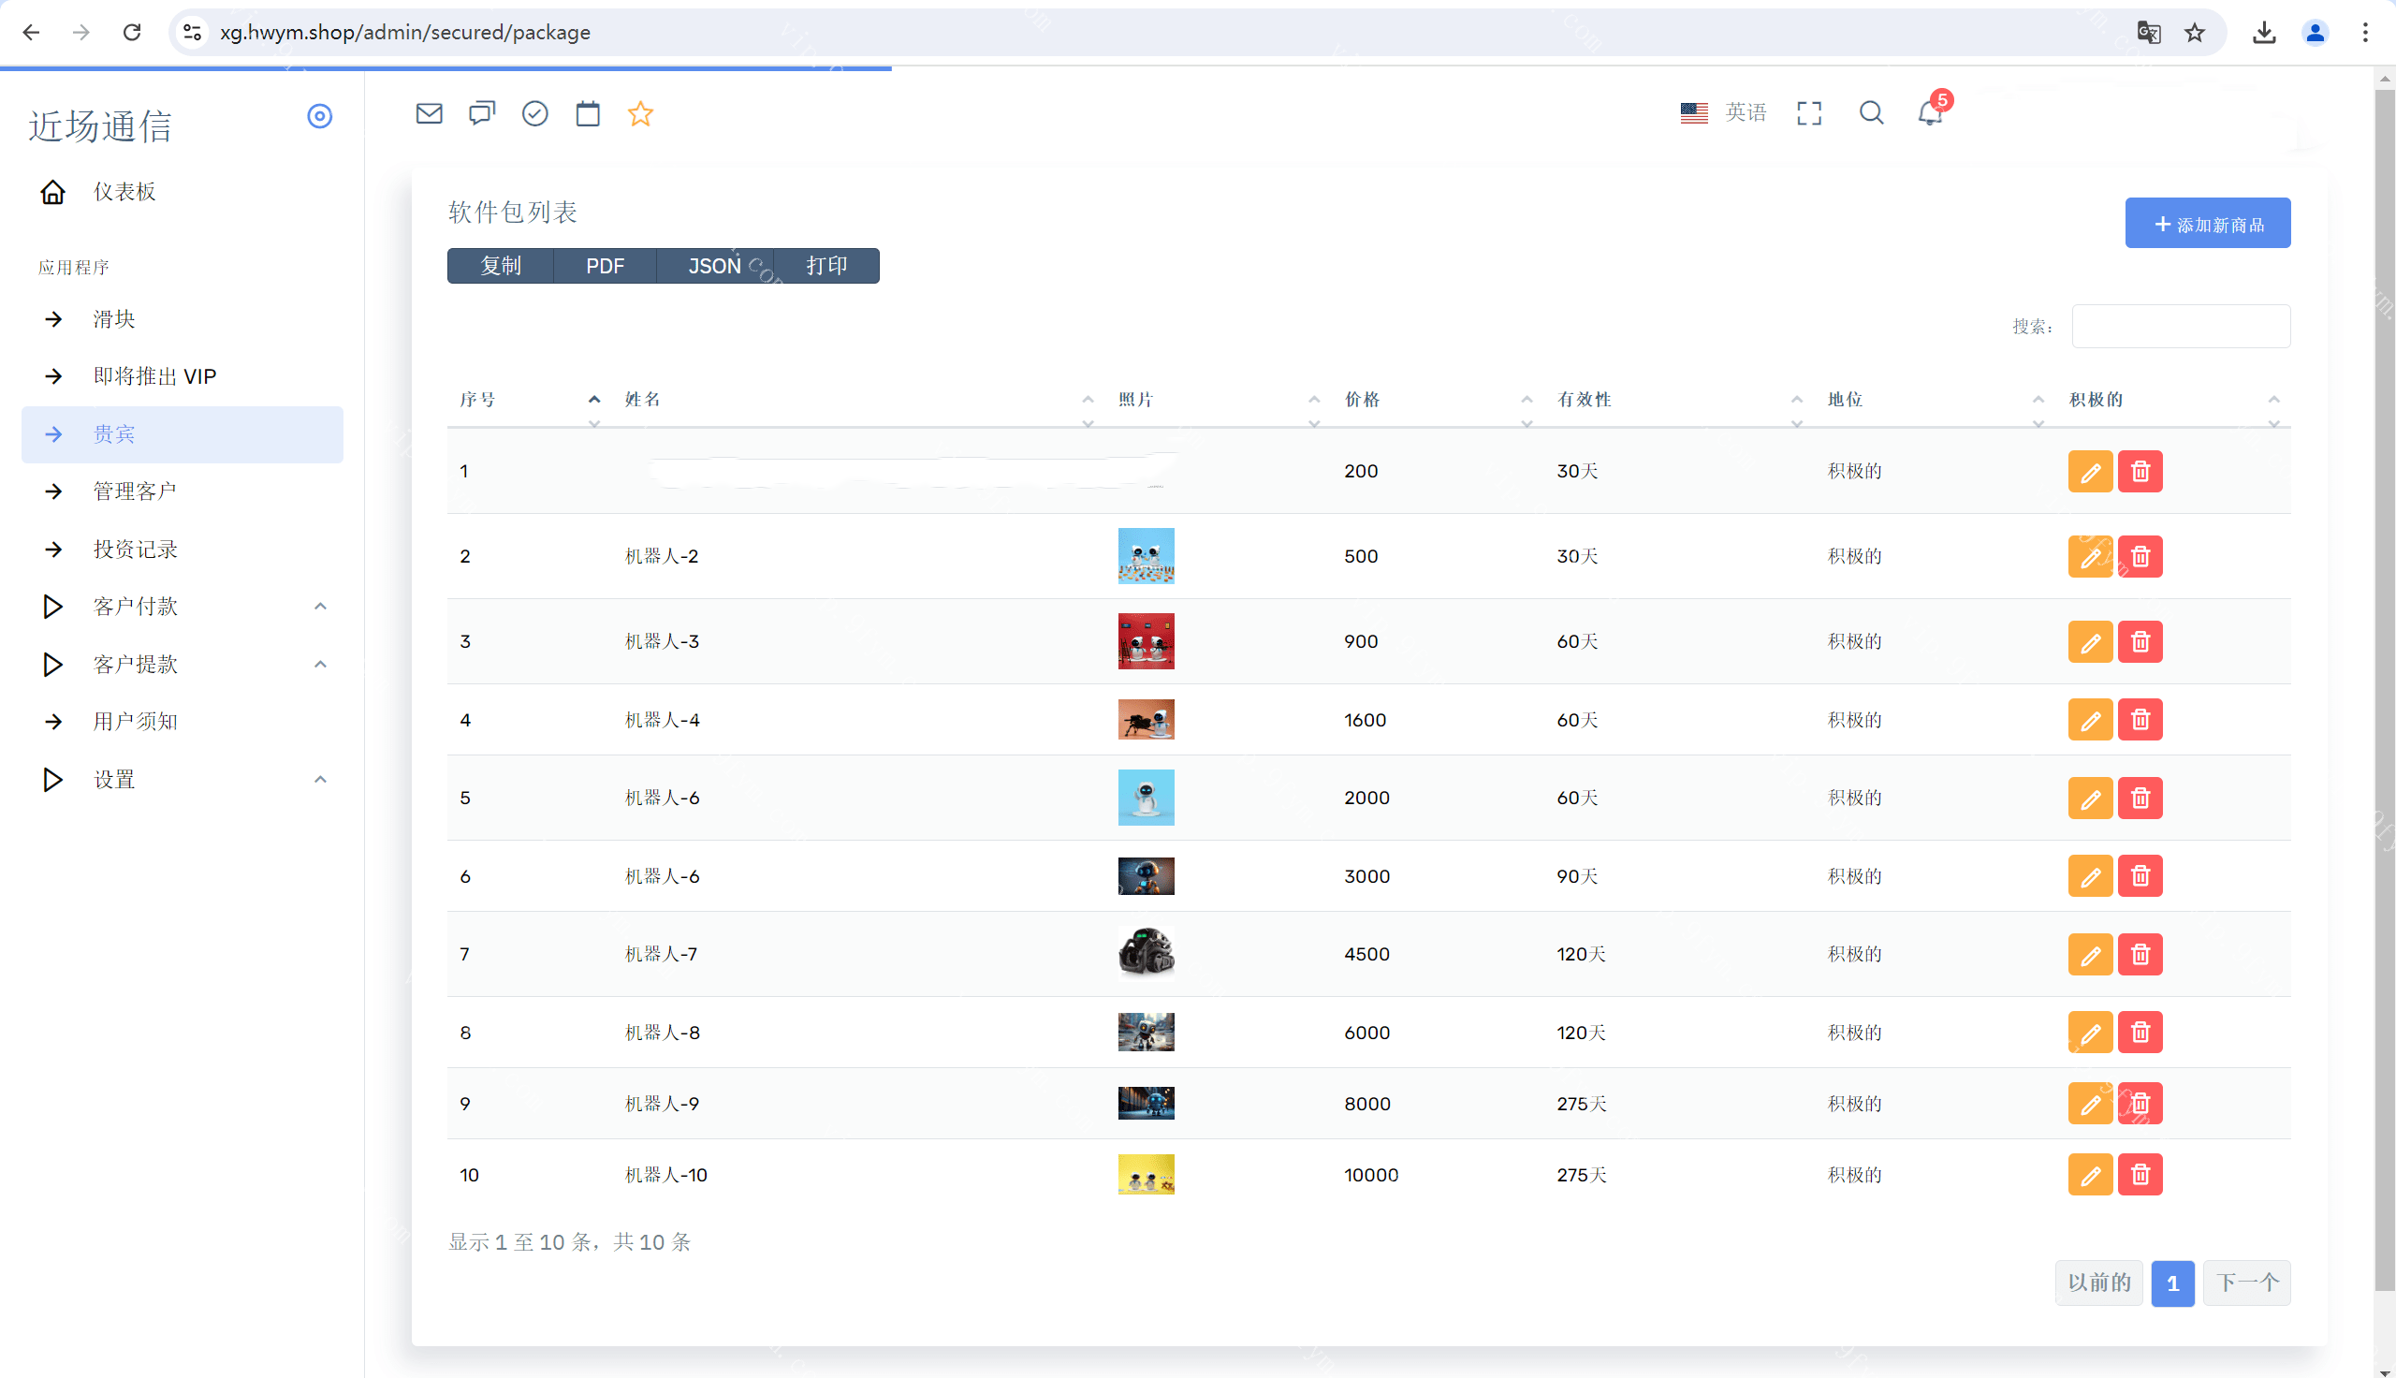Go to 投资记录 sidebar item
The width and height of the screenshot is (2396, 1378).
coord(135,550)
